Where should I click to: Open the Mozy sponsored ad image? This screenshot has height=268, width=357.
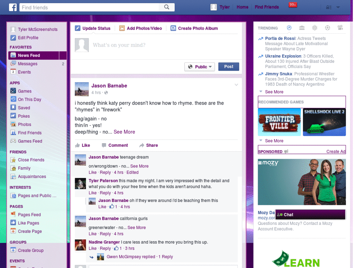click(302, 182)
